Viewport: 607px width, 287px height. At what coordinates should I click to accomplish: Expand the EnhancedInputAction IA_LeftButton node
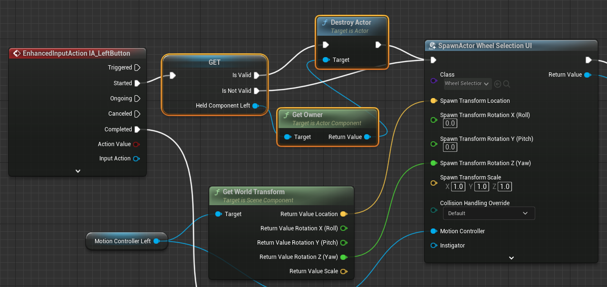pos(78,171)
